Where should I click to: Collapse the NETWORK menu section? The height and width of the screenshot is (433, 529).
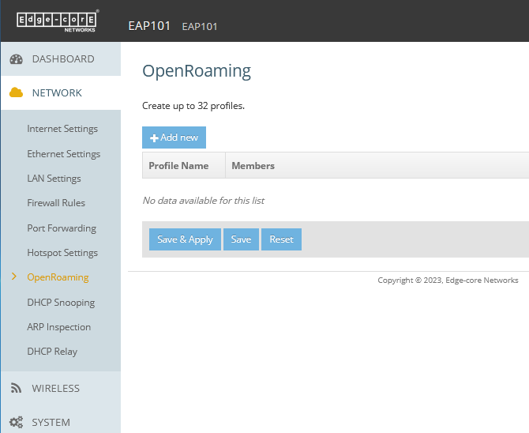pyautogui.click(x=61, y=93)
